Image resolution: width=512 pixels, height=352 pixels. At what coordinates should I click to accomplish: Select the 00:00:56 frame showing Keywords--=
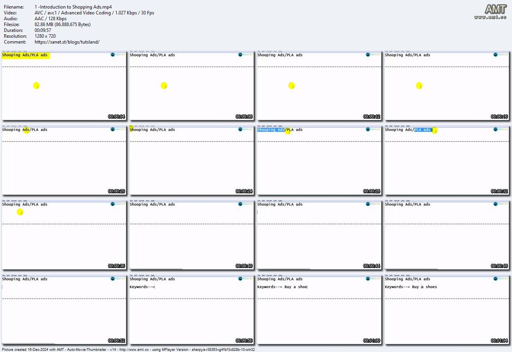point(191,309)
